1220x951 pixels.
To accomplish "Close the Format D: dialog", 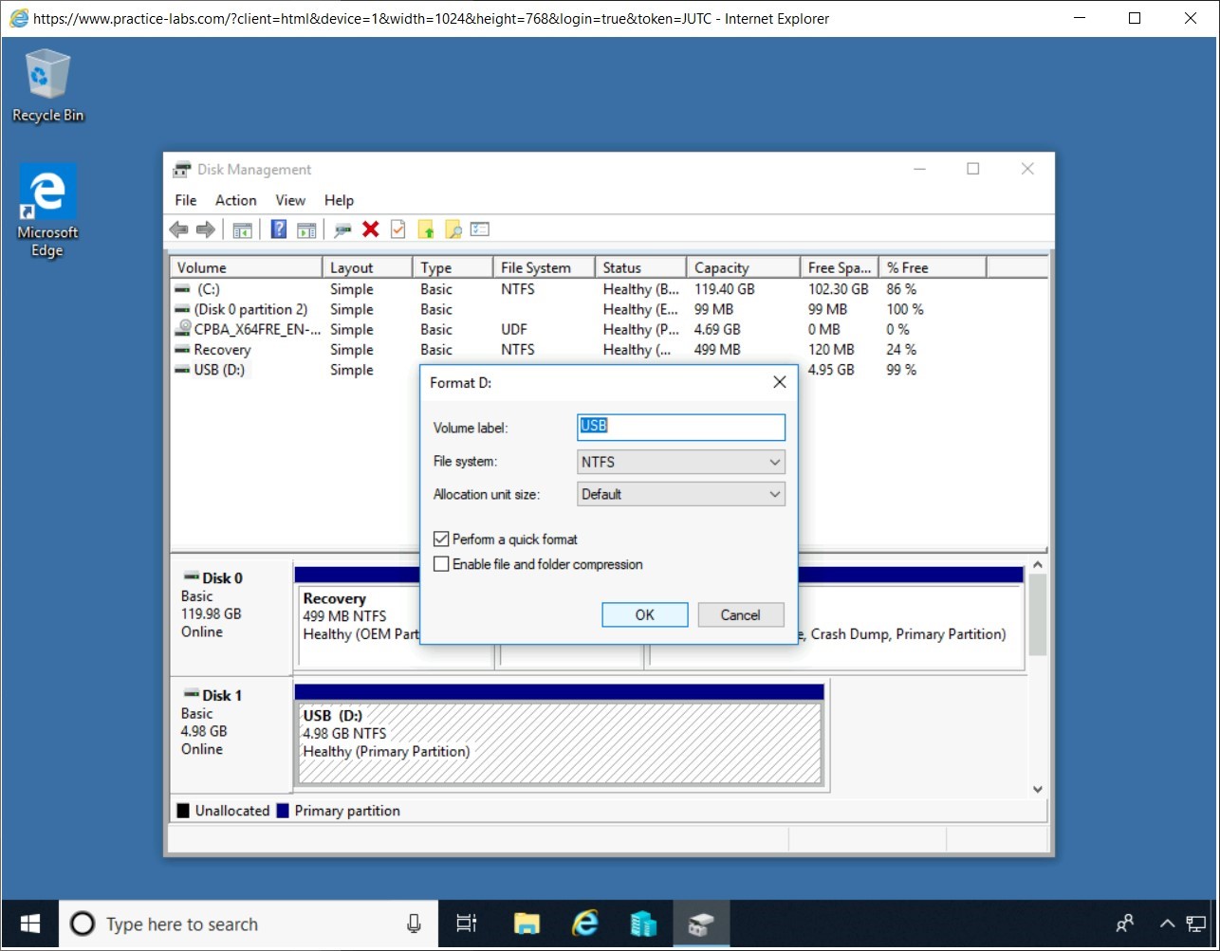I will 779,382.
